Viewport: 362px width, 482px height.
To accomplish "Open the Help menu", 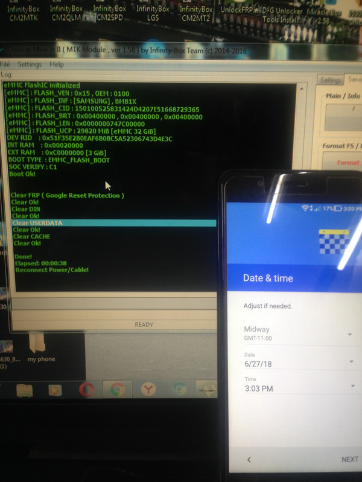I will click(x=57, y=64).
